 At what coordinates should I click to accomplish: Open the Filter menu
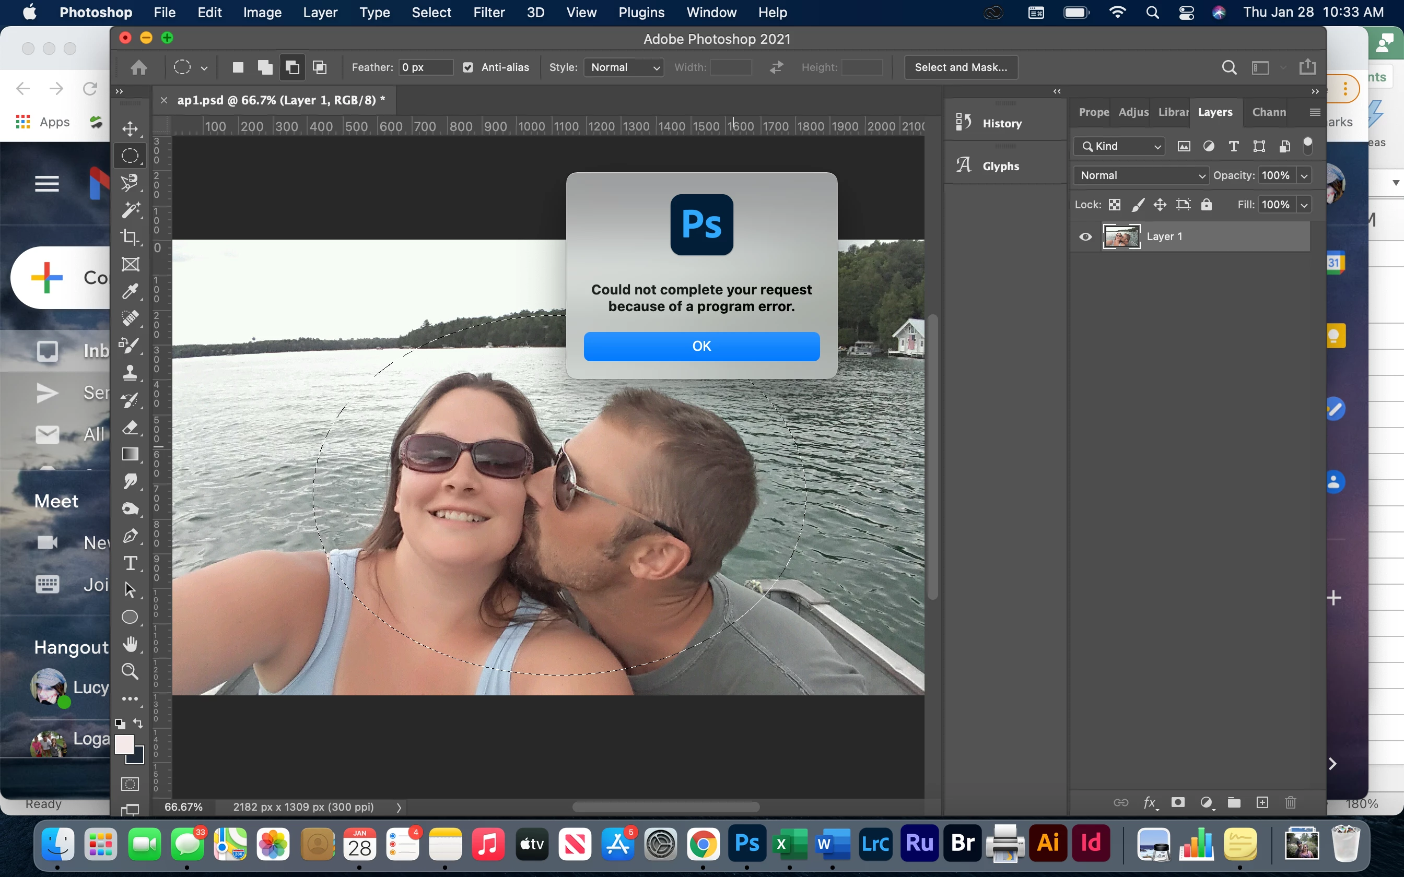point(488,12)
